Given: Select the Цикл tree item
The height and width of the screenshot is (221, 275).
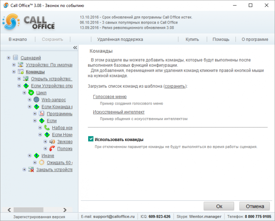Looking at the screenshot, I should coord(41,93).
